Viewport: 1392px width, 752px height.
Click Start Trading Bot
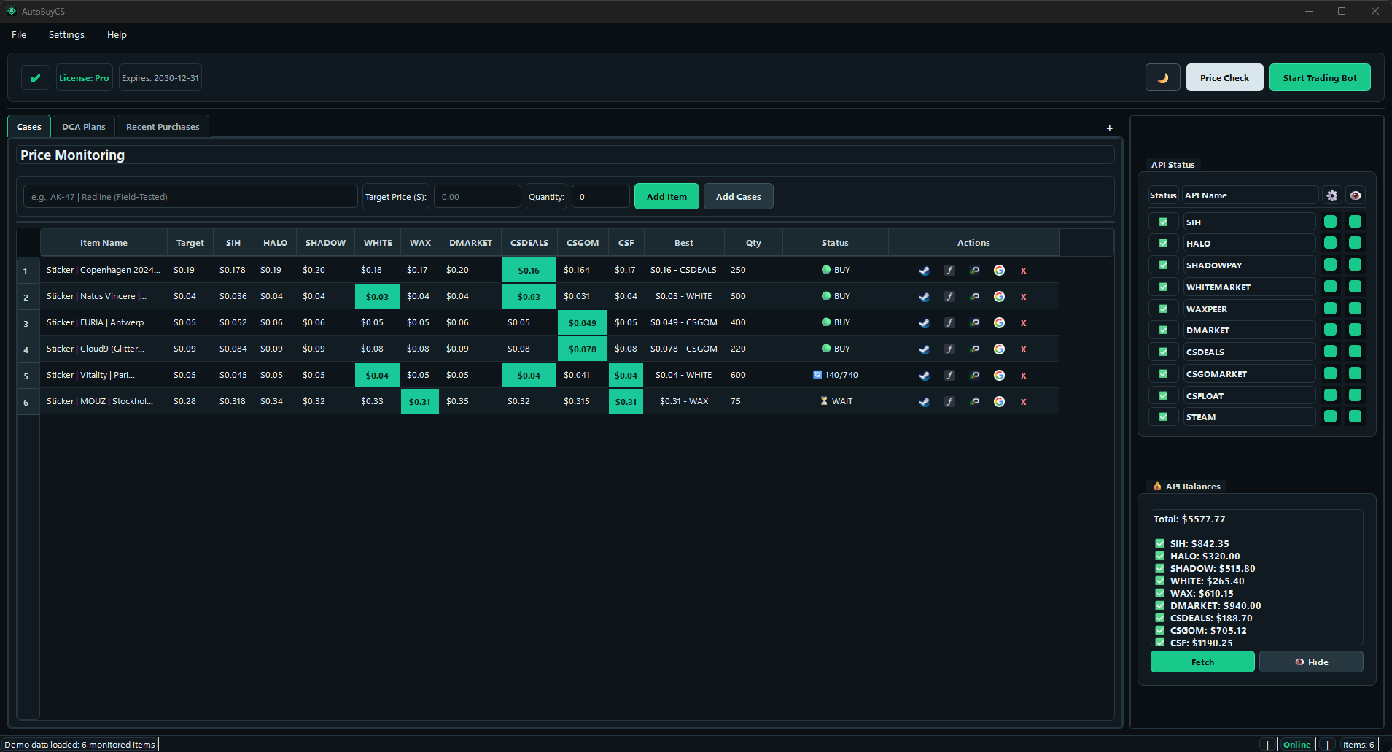pyautogui.click(x=1320, y=77)
